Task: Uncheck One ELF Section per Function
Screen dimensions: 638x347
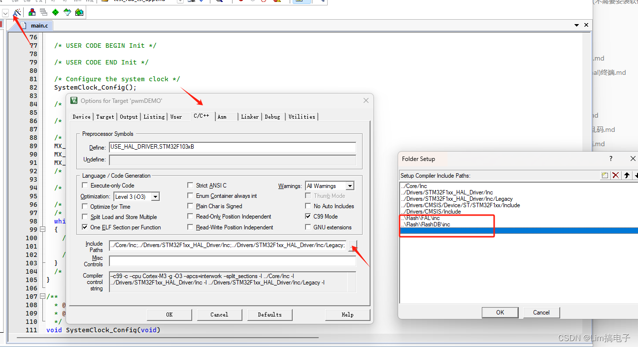Action: point(84,227)
